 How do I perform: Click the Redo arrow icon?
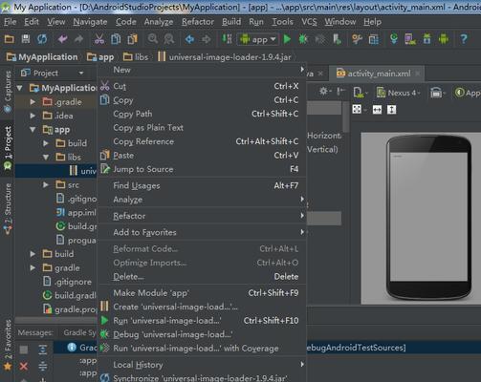pos(78,39)
